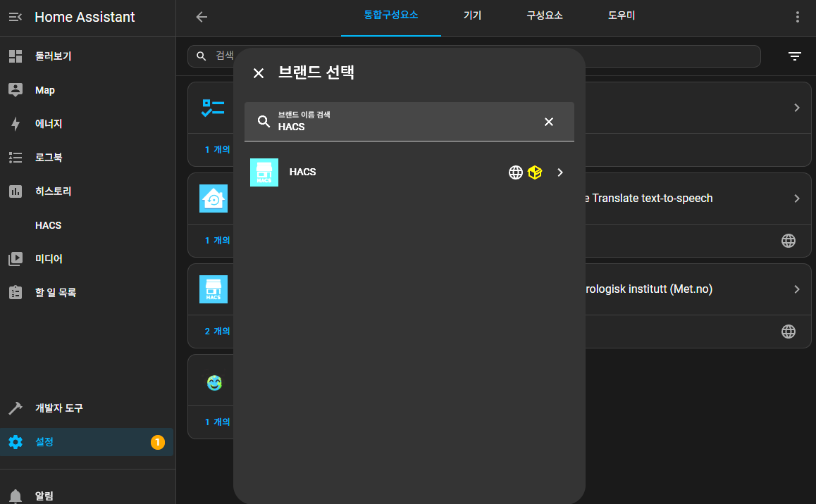Open 로그북 in the sidebar
The image size is (816, 504).
click(x=87, y=158)
